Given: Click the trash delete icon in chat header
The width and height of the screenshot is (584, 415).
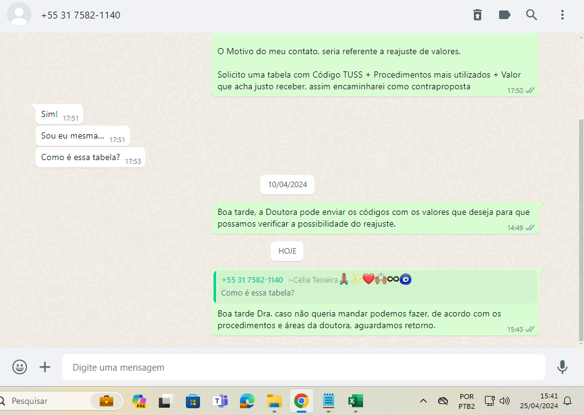Looking at the screenshot, I should click(477, 15).
